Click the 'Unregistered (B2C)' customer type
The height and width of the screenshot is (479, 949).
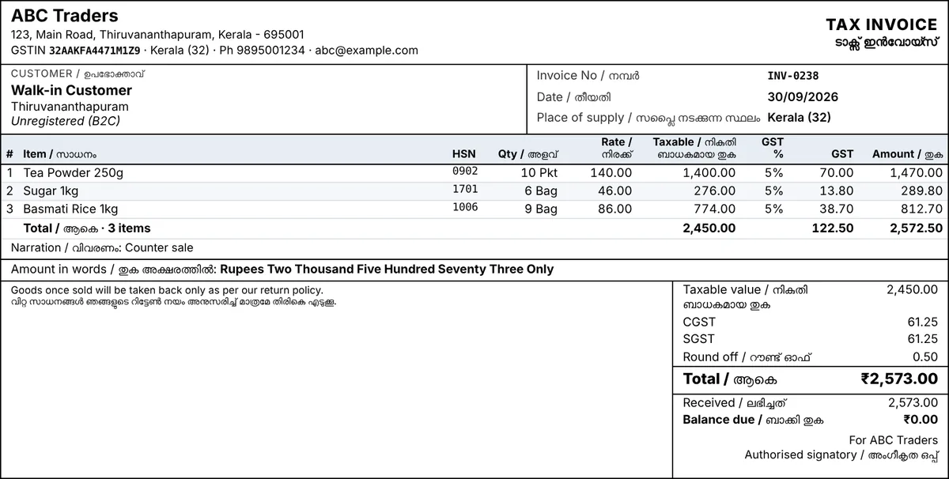click(66, 122)
